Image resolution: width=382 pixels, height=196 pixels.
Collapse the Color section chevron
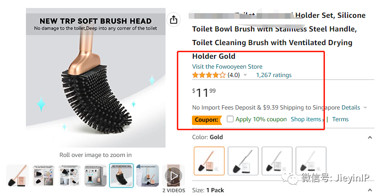370,137
